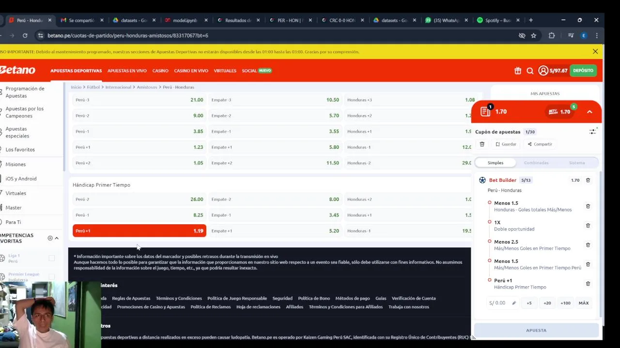Remove Menos 1.5 first-half Perú goals selection
The image size is (620, 348).
(x=588, y=264)
